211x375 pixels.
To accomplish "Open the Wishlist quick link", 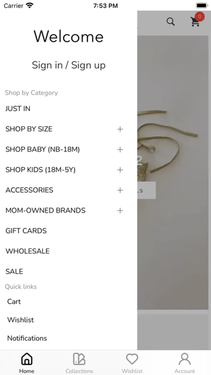I will click(20, 320).
